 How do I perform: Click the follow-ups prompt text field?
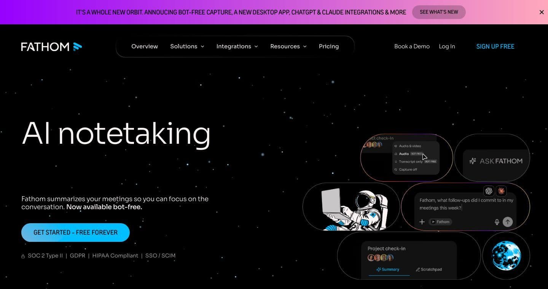pos(467,204)
